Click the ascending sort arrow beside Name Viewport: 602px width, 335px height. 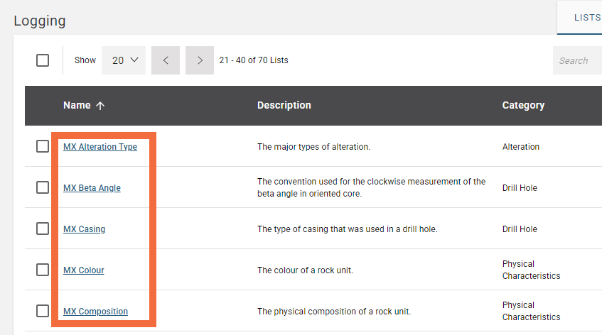[100, 106]
